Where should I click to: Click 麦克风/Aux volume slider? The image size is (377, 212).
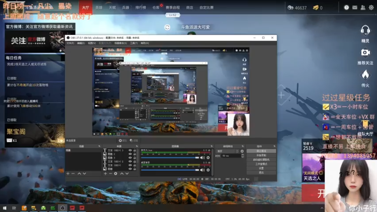pos(170,158)
